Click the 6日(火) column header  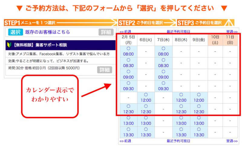(146, 40)
